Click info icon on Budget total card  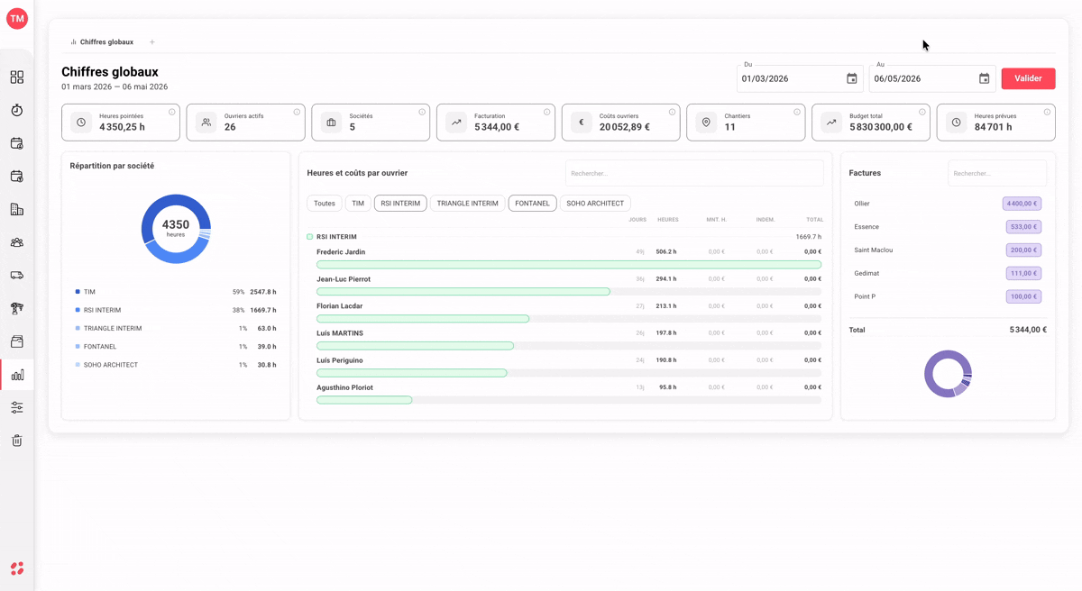coord(922,112)
